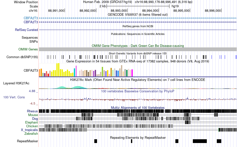Click the H3K27Ac Mark track title
The height and width of the screenshot is (147, 237).
point(138,80)
